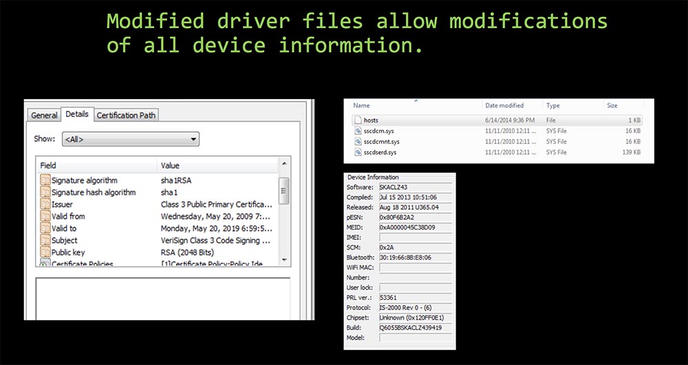Select the Public key field label

point(68,252)
